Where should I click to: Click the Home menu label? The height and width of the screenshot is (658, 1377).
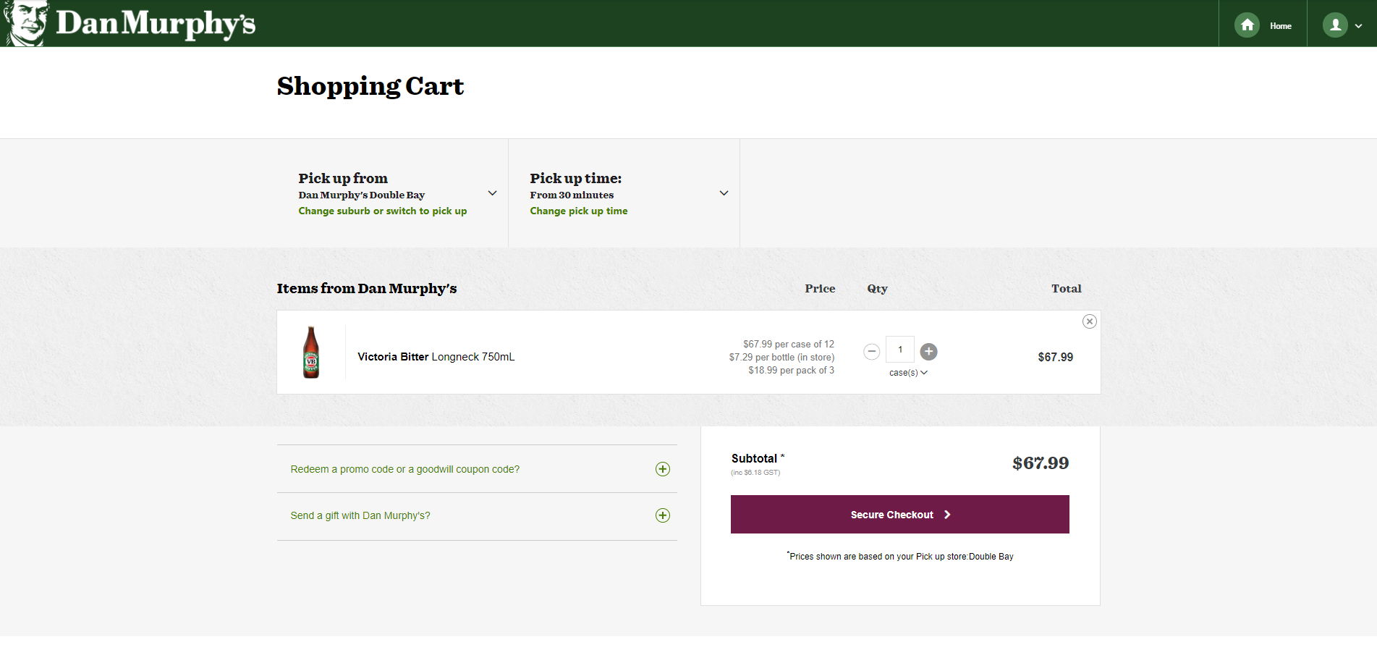[1280, 26]
